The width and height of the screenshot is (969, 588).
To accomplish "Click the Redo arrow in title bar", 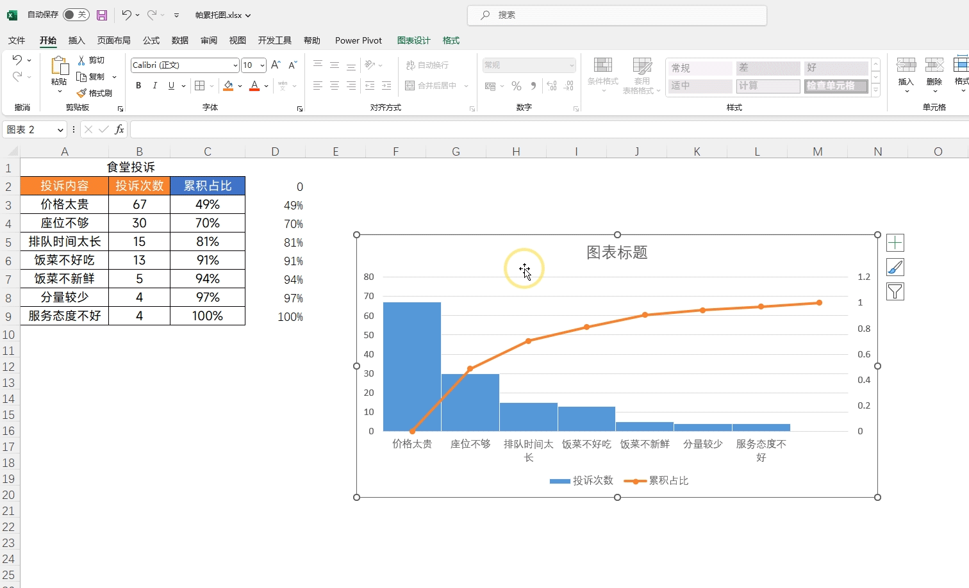I will (152, 15).
